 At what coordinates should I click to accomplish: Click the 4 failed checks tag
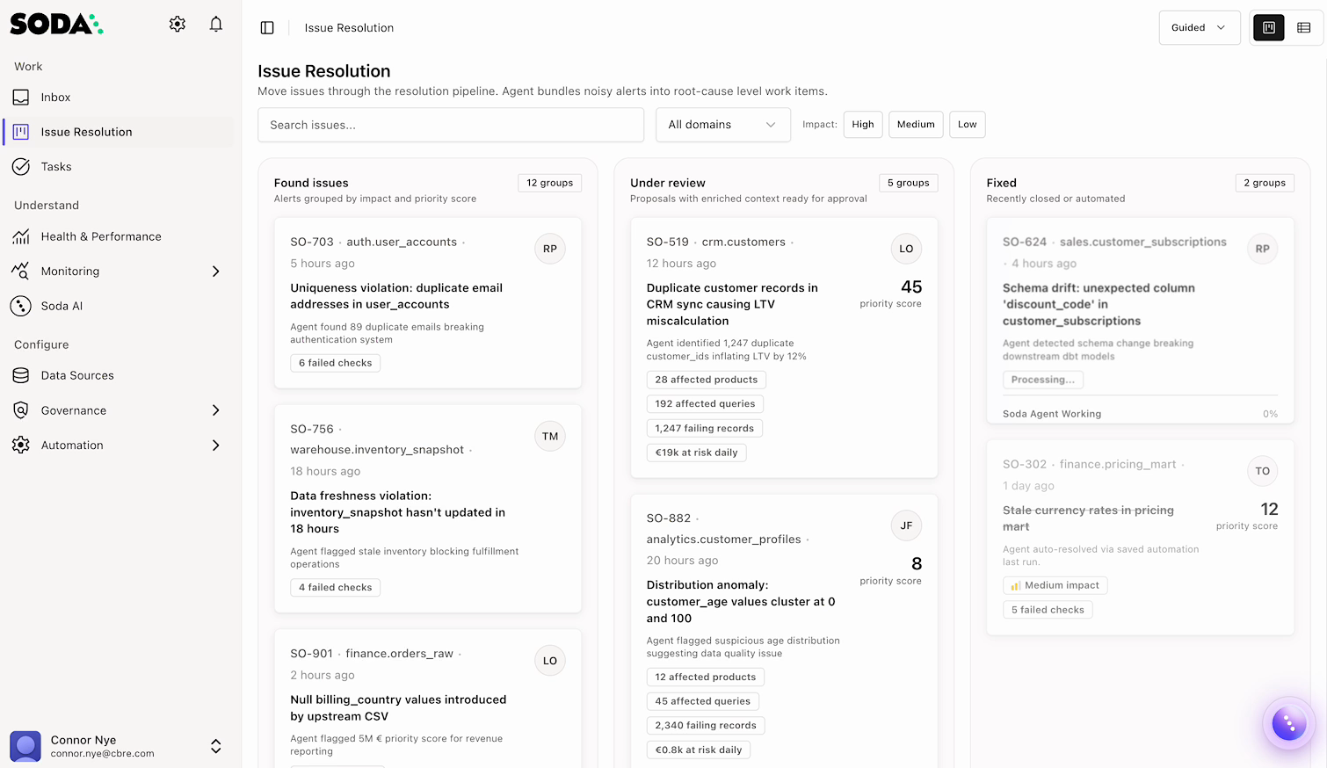tap(336, 588)
